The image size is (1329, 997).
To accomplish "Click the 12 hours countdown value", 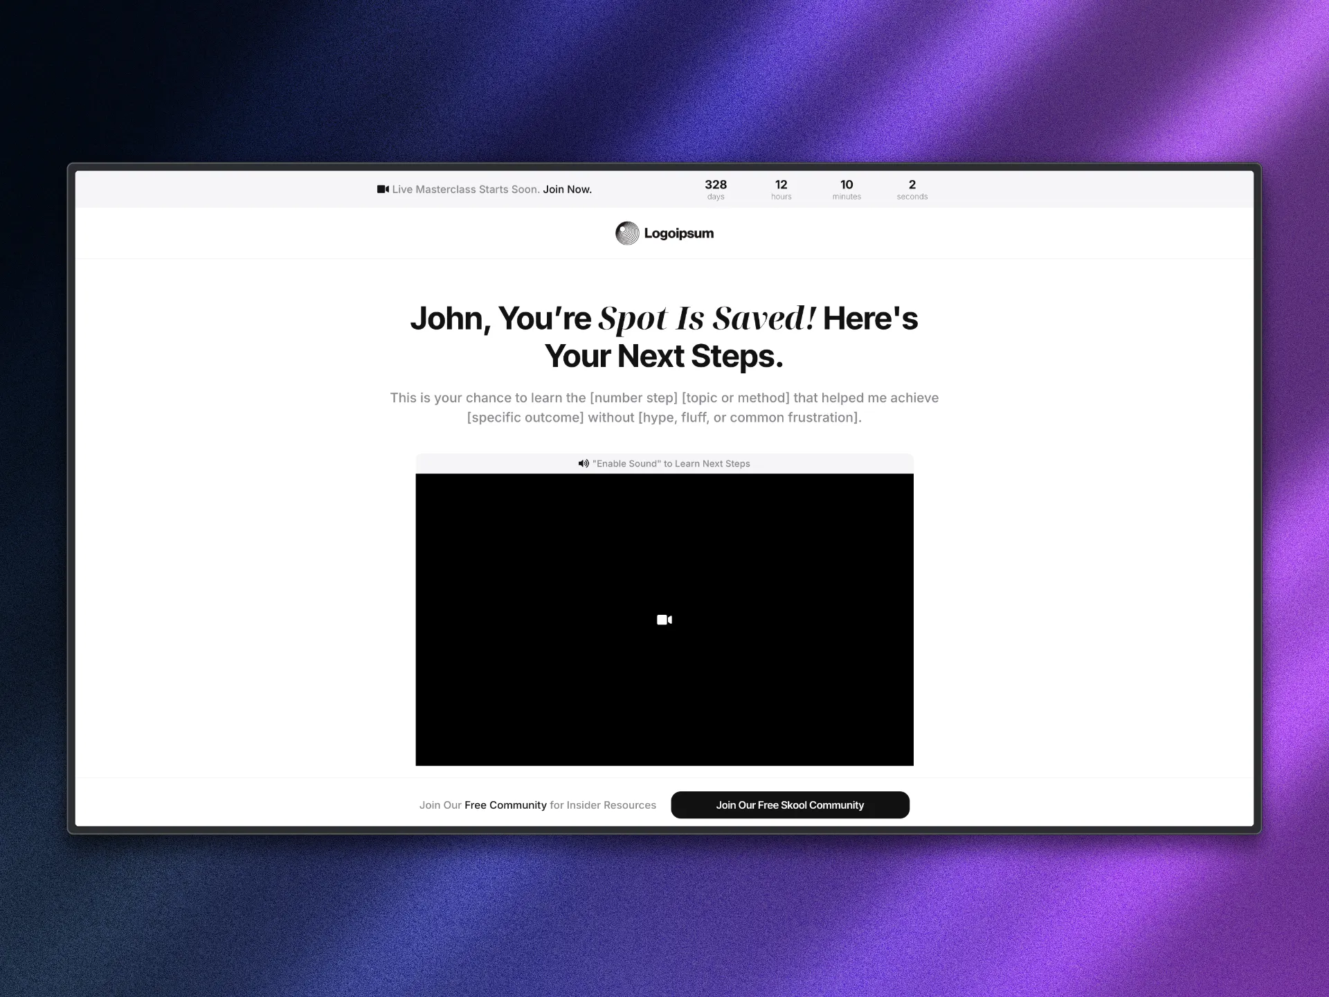I will (781, 185).
